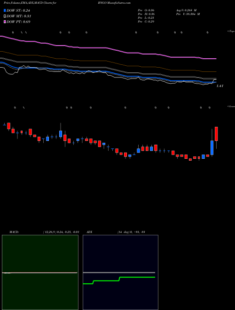
Task: Click the MACD '(12,26,9) 0.24, 0.25, -0.01' values
Action: 61,232
